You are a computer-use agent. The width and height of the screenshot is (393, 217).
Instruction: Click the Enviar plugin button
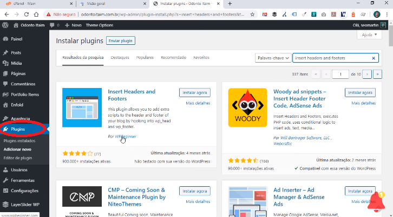121,40
